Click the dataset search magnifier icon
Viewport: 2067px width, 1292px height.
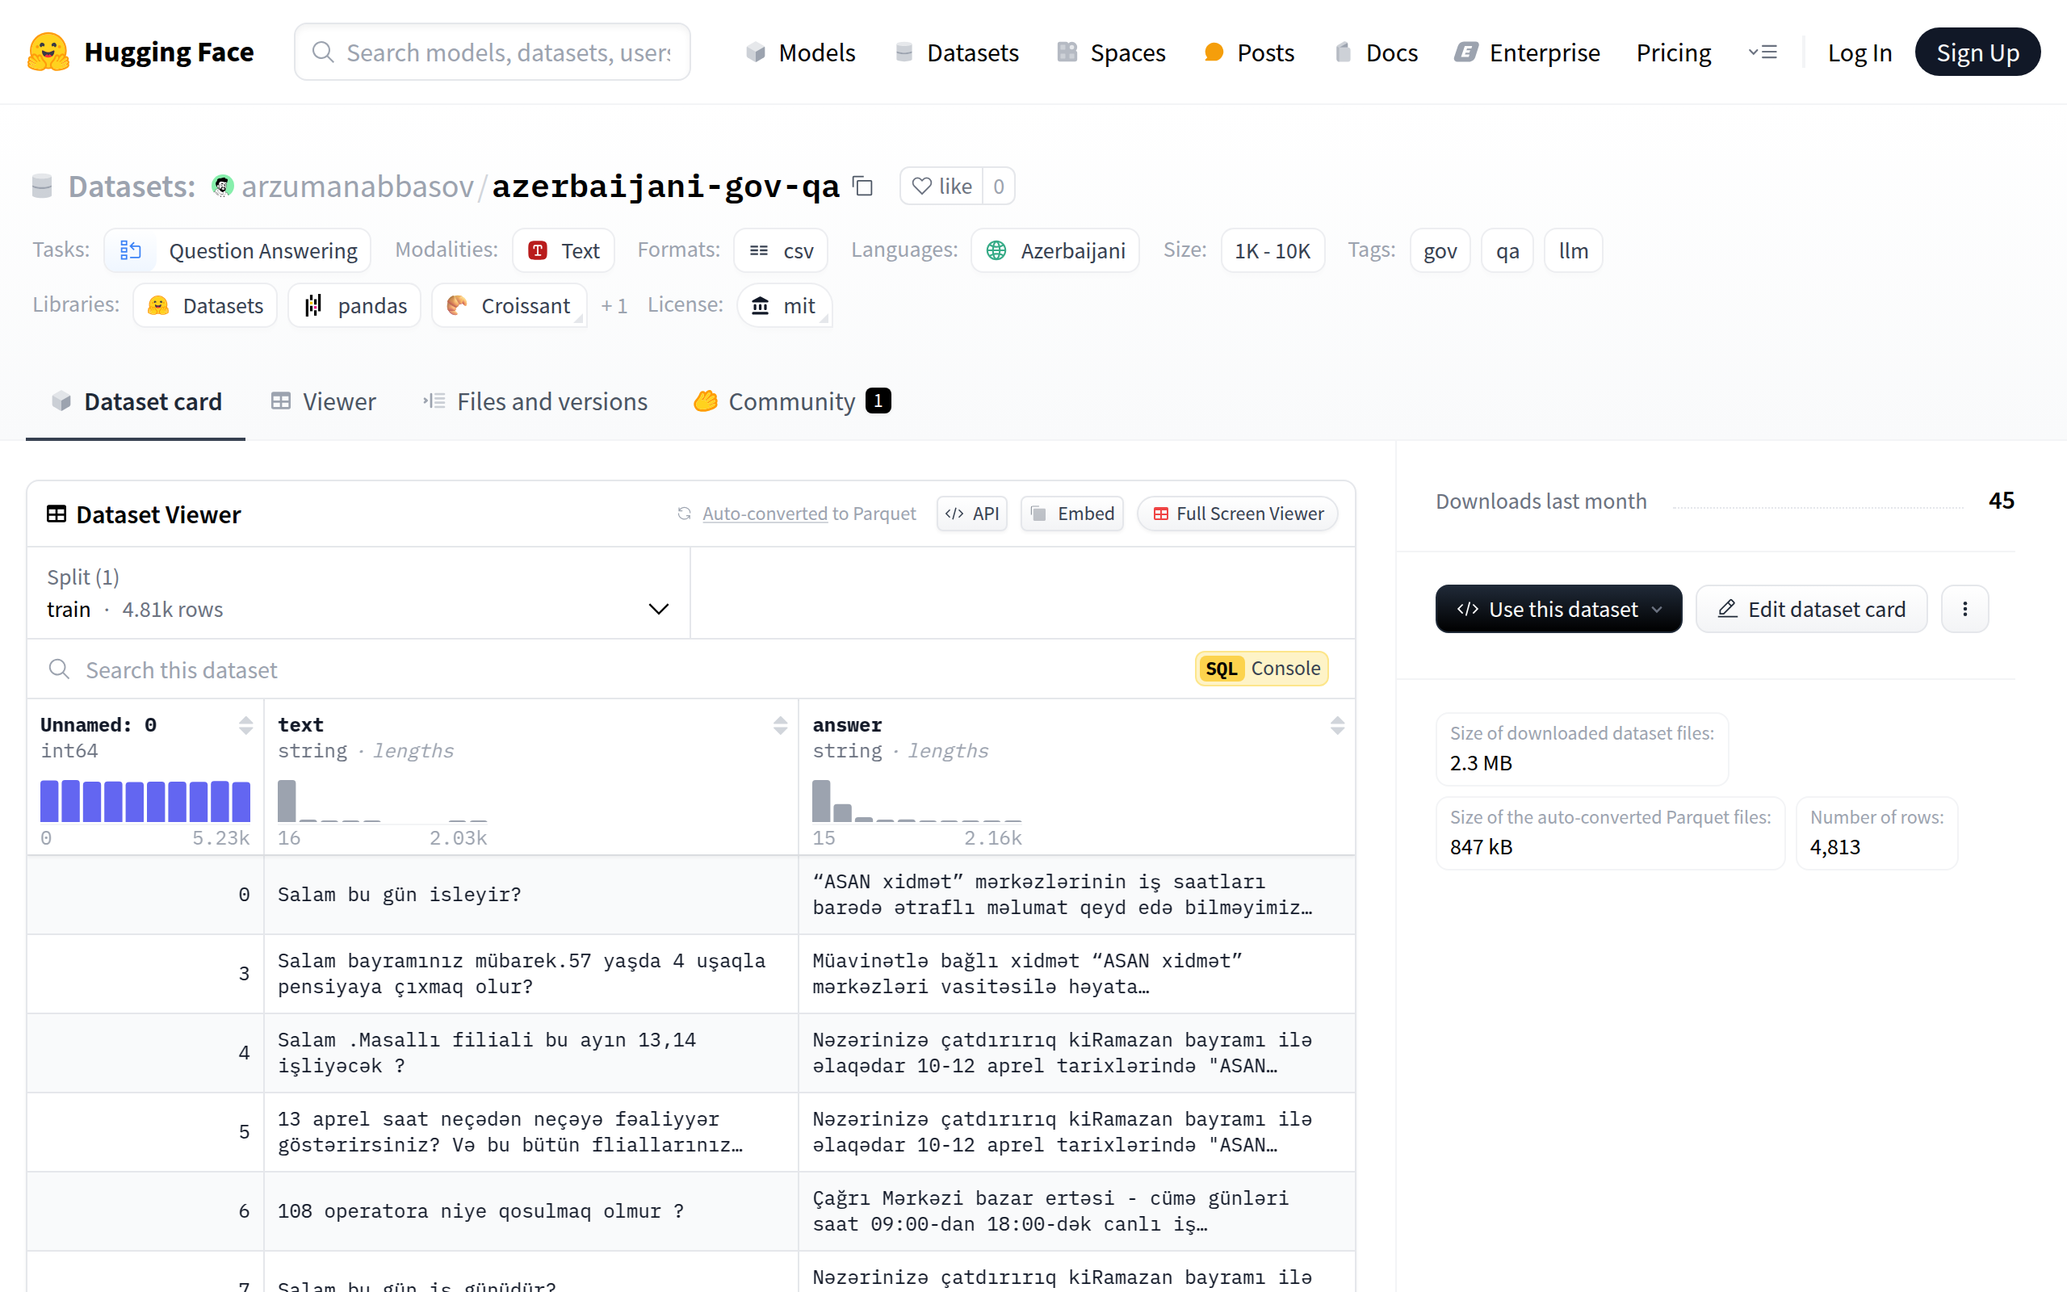point(59,669)
